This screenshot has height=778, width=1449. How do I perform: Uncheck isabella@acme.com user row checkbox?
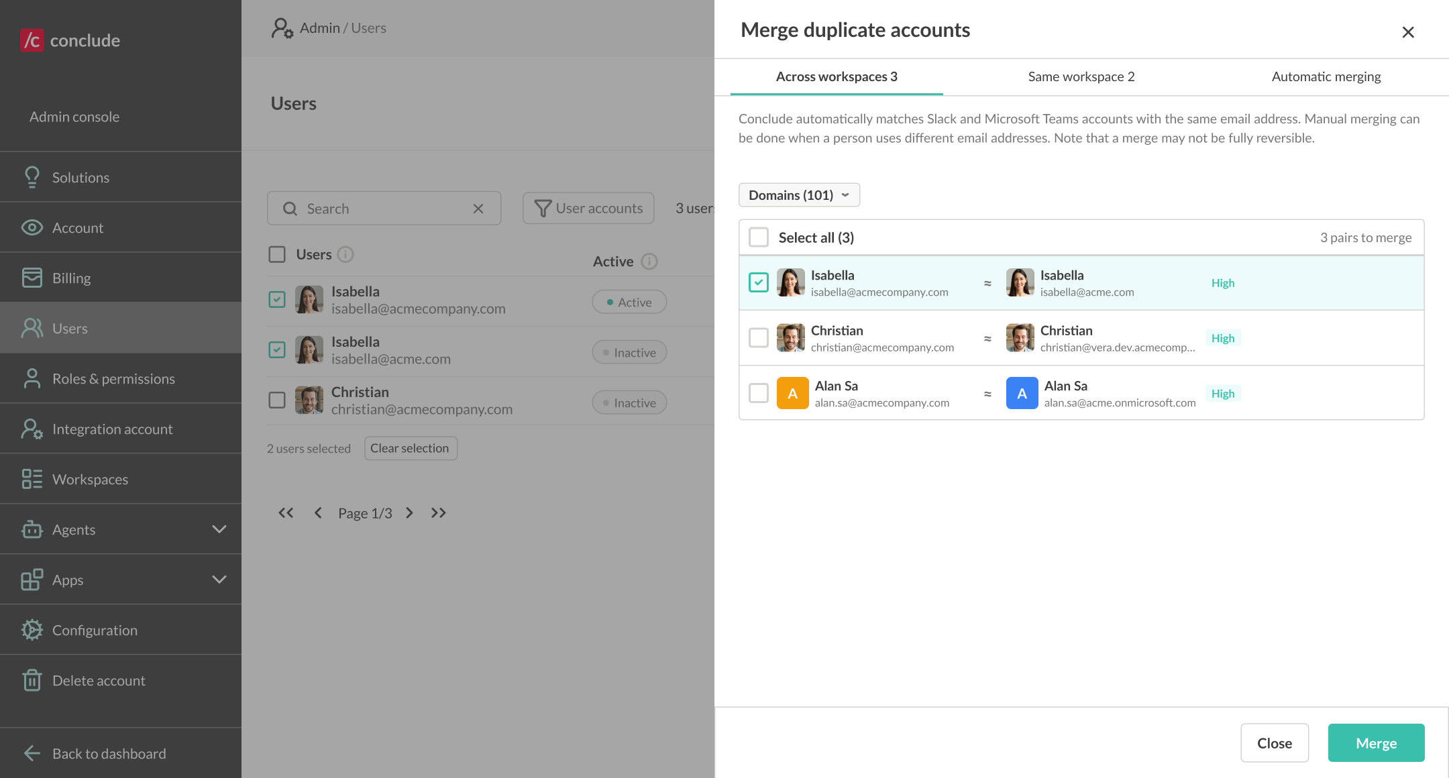coord(277,349)
